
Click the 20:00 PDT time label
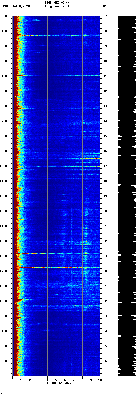(4, 316)
